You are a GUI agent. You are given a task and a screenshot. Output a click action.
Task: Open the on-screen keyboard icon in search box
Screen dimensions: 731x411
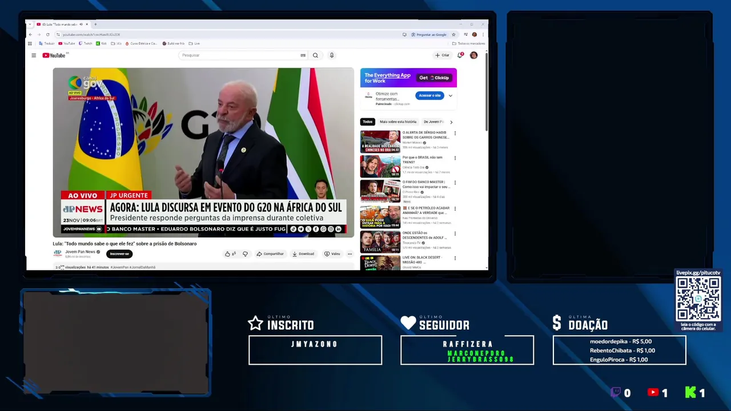(x=303, y=55)
